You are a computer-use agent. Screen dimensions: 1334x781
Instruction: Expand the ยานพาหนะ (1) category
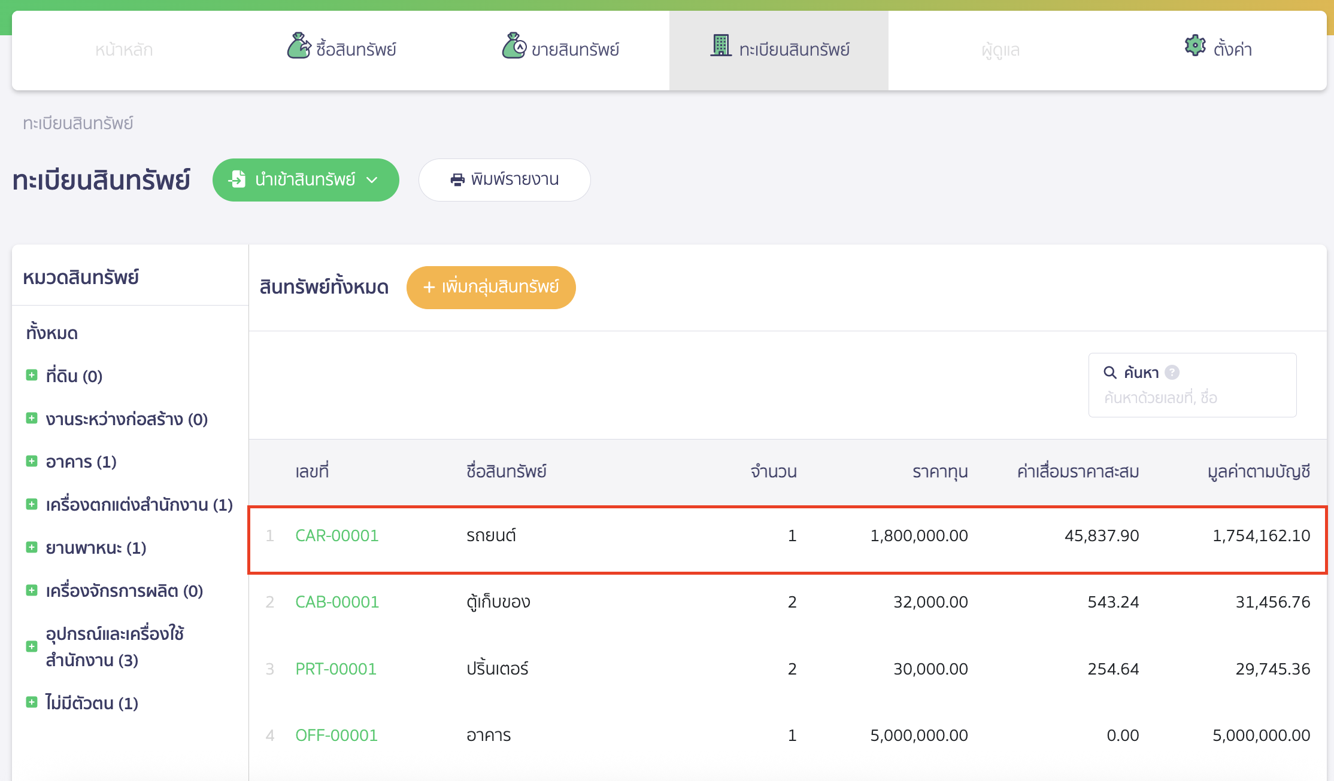[x=32, y=547]
